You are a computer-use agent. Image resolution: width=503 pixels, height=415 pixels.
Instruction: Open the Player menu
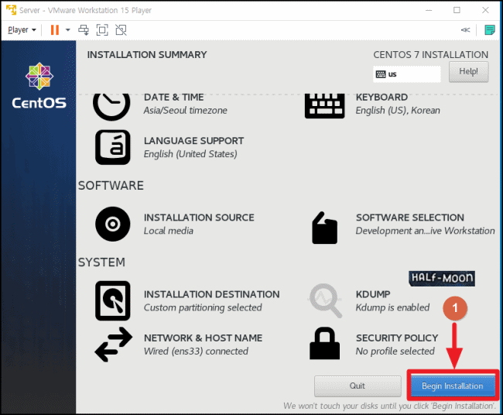(22, 30)
